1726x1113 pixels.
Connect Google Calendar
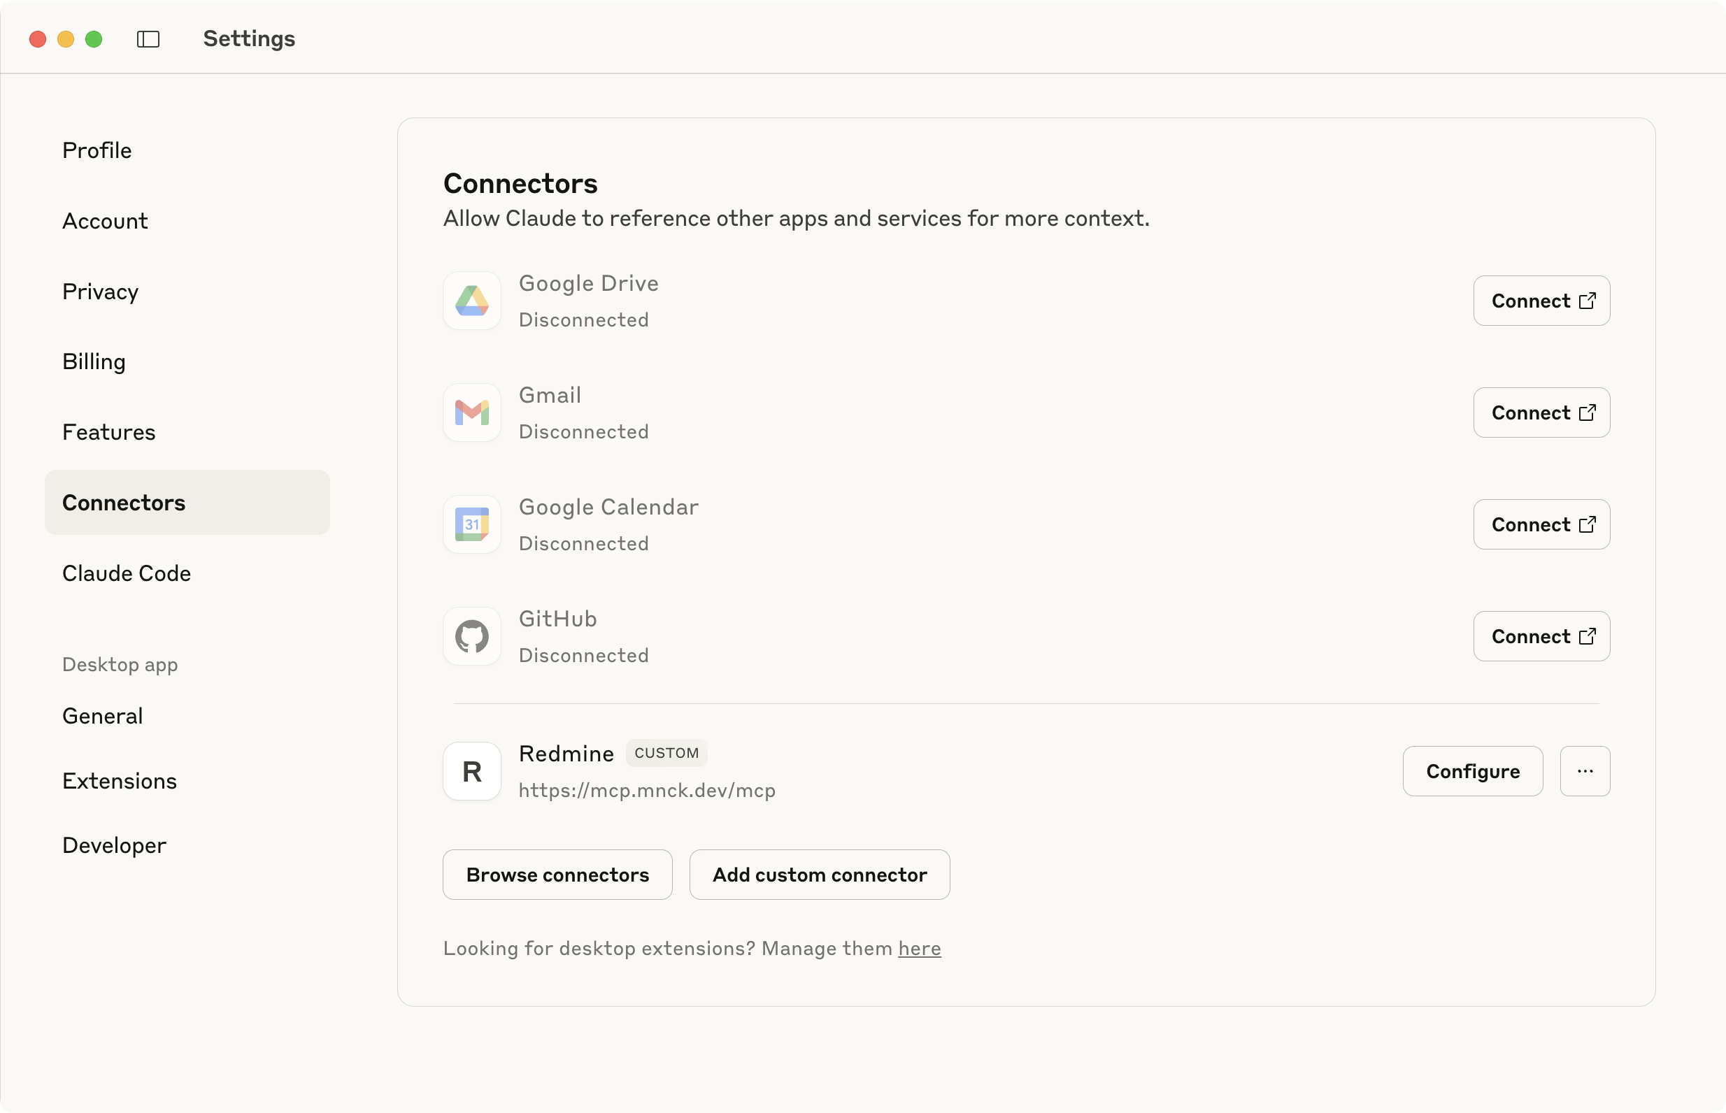[1541, 525]
